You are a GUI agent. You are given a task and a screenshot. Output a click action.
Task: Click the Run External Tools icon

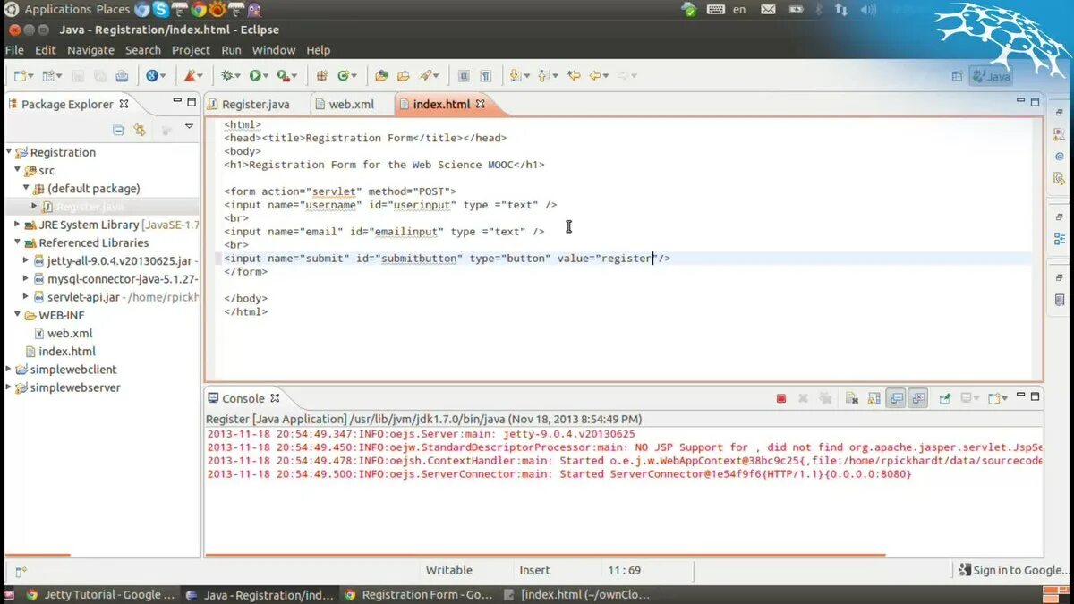coord(283,76)
